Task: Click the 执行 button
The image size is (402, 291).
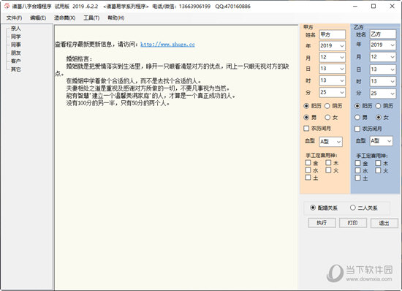Action: (322, 222)
